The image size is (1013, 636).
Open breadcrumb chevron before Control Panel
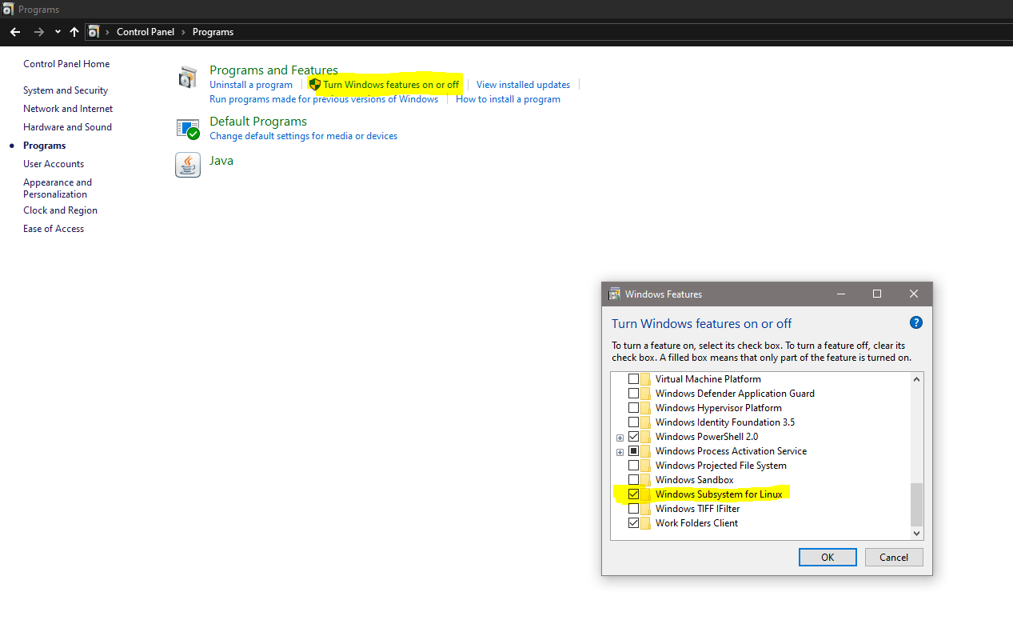(x=108, y=32)
